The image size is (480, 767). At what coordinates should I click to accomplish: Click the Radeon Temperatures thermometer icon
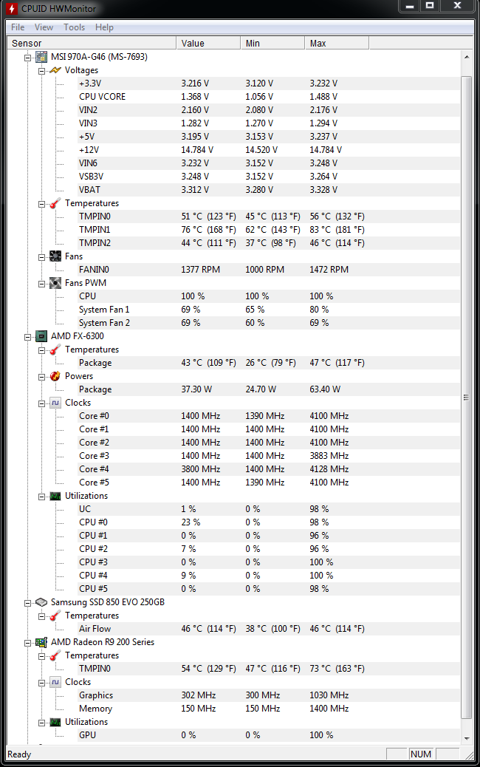[55, 655]
